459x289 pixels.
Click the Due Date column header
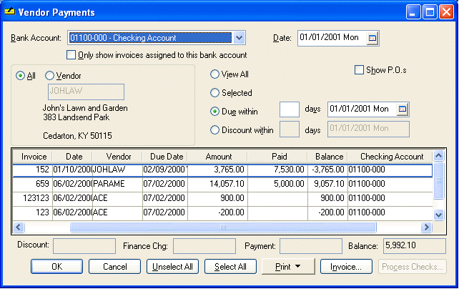pos(165,157)
